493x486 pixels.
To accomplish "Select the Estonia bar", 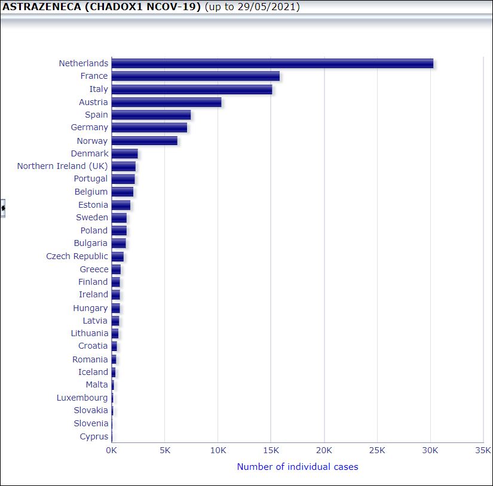I will 121,205.
